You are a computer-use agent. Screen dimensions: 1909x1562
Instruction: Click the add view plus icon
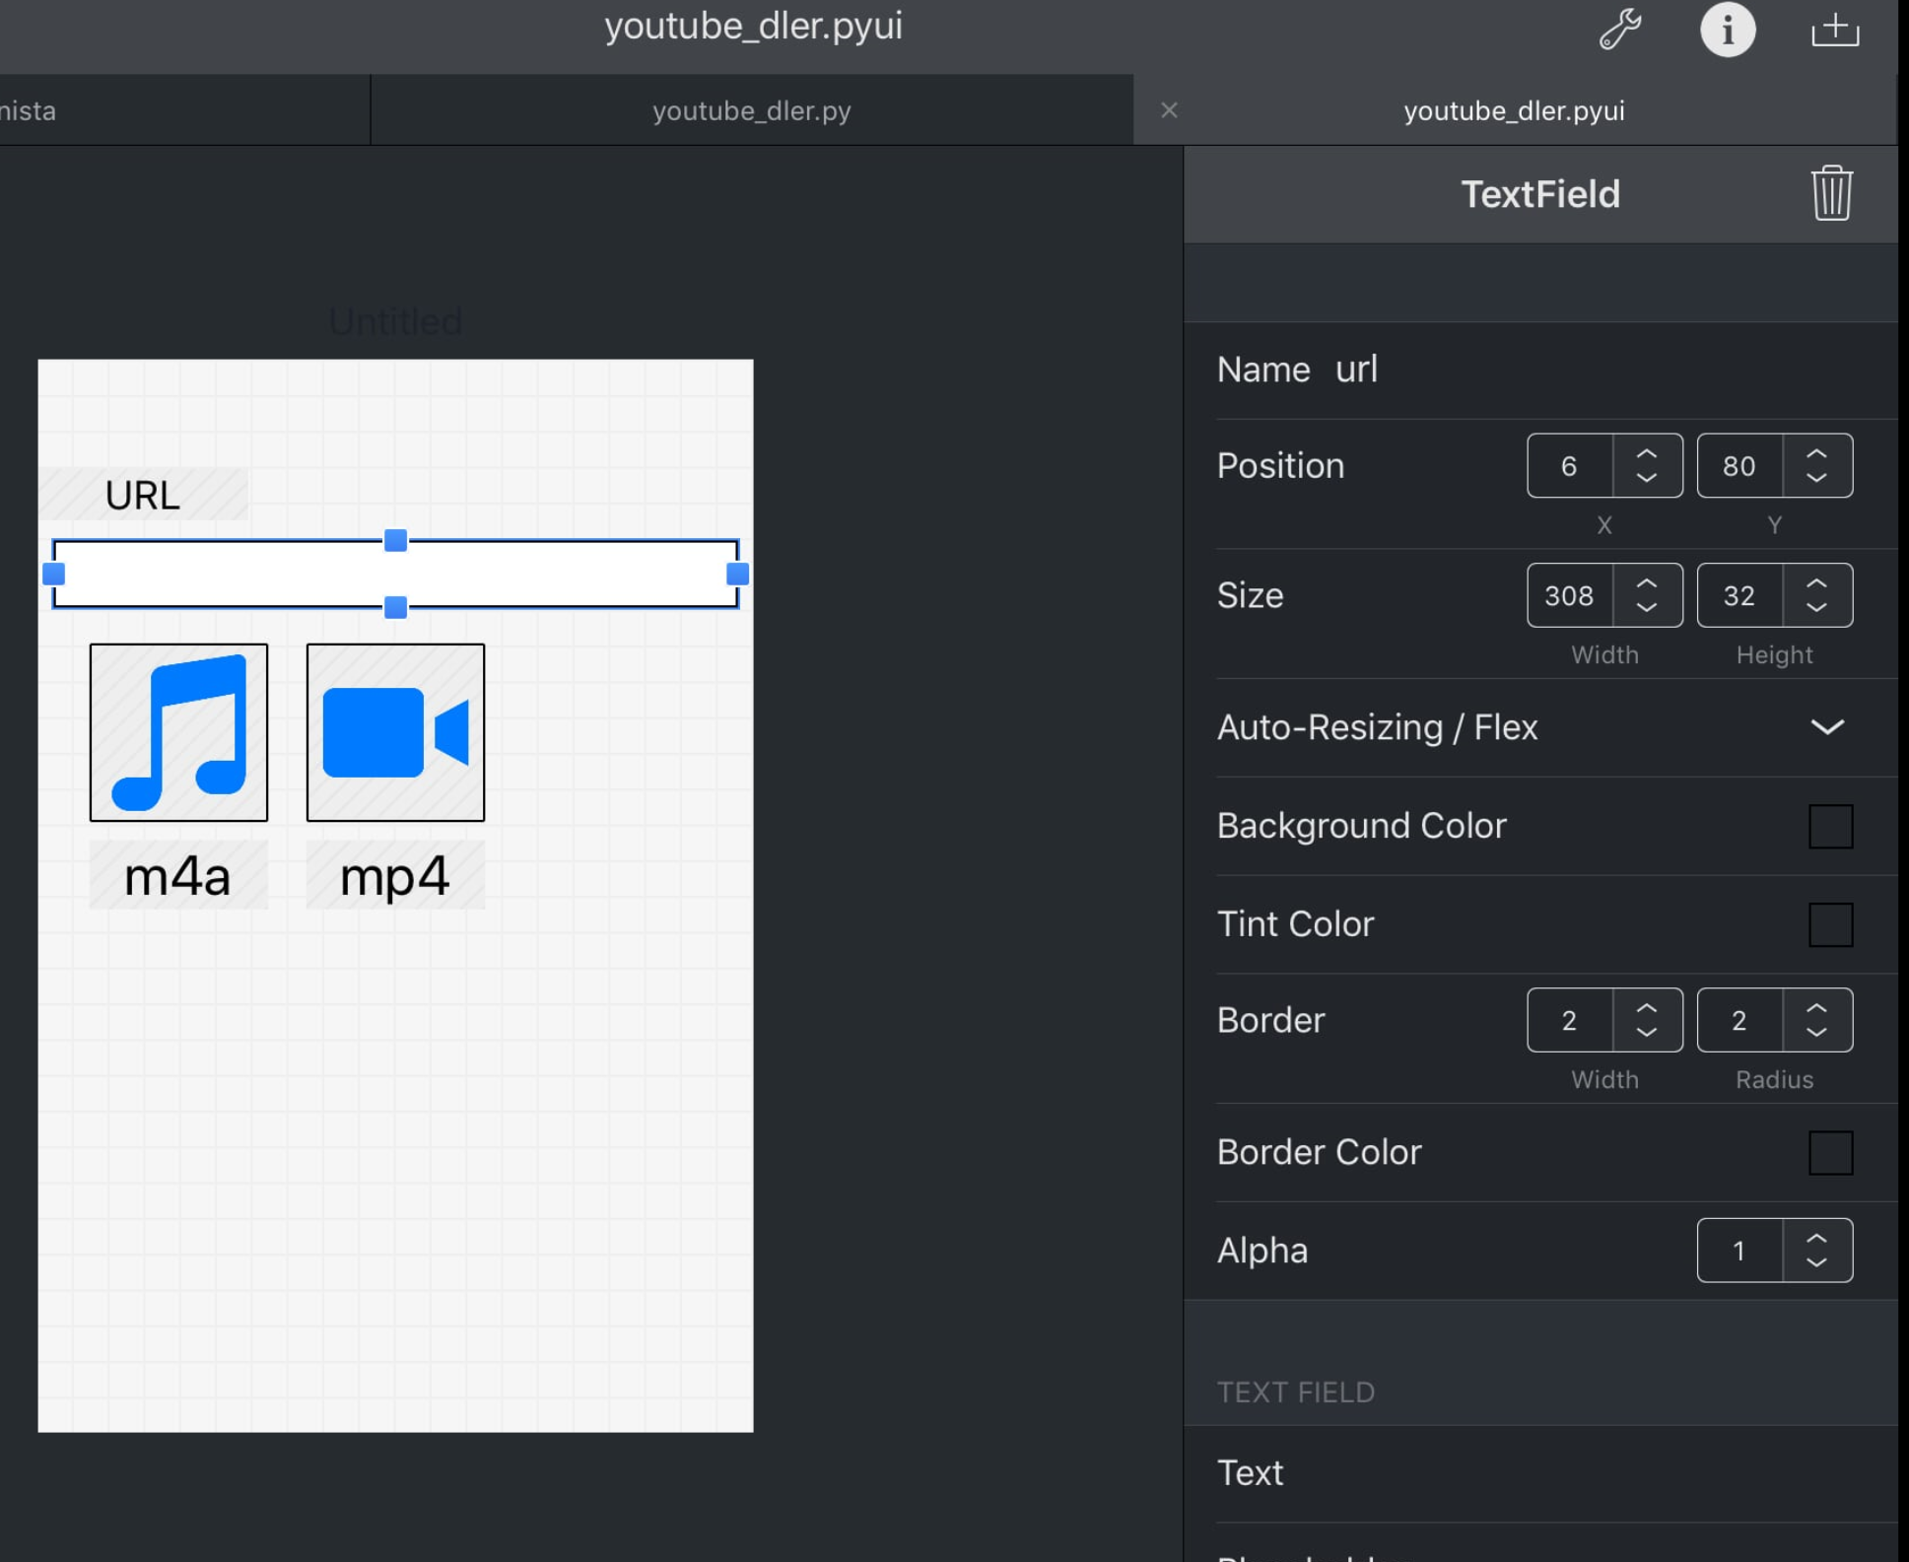pos(1834,30)
